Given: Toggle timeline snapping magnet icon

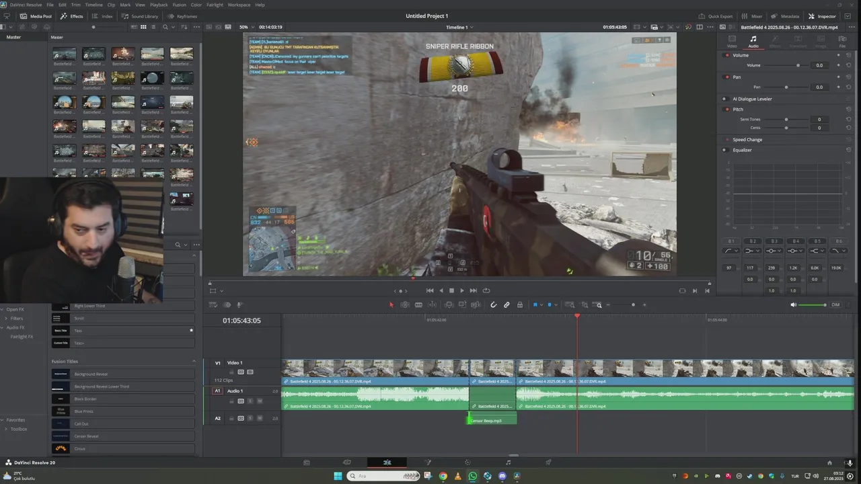Looking at the screenshot, I should (493, 305).
